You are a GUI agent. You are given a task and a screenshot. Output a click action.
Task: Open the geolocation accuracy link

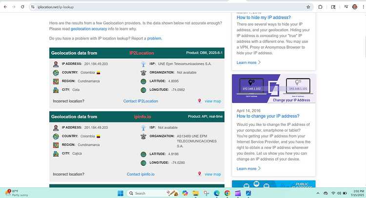[89, 29]
